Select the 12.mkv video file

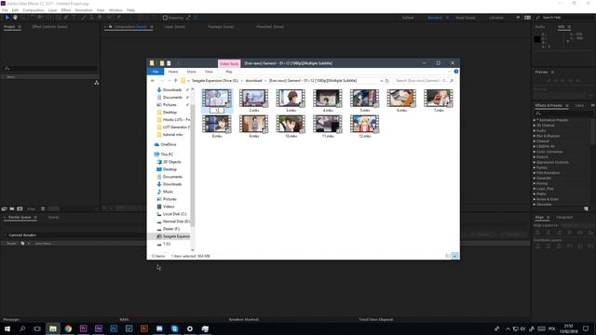[x=364, y=127]
